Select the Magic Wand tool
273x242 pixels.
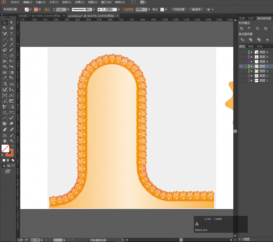click(x=5, y=28)
